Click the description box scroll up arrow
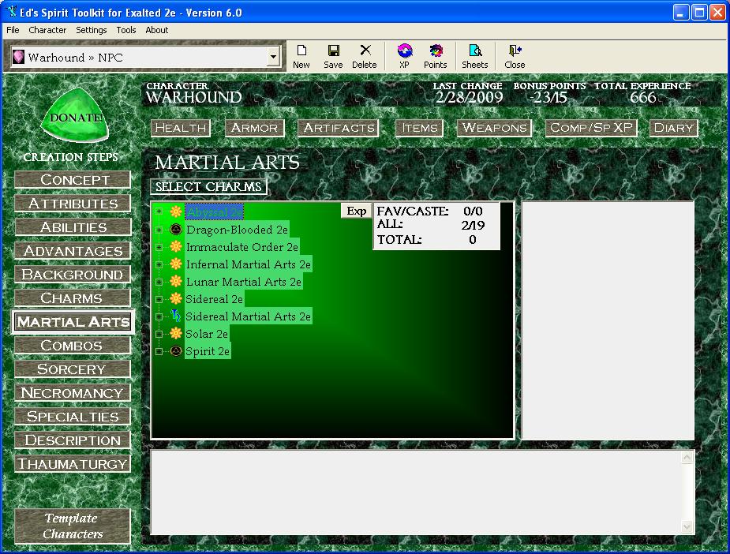 tap(687, 458)
